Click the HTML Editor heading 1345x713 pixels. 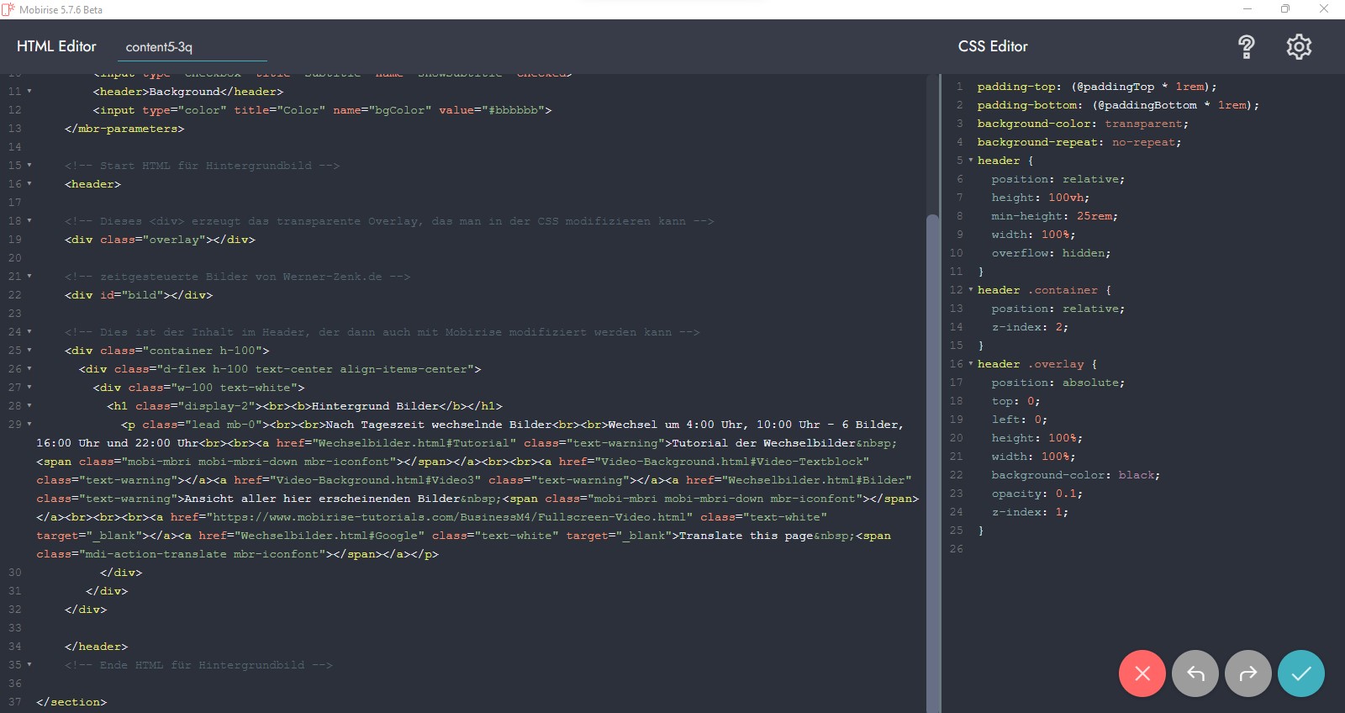coord(56,46)
